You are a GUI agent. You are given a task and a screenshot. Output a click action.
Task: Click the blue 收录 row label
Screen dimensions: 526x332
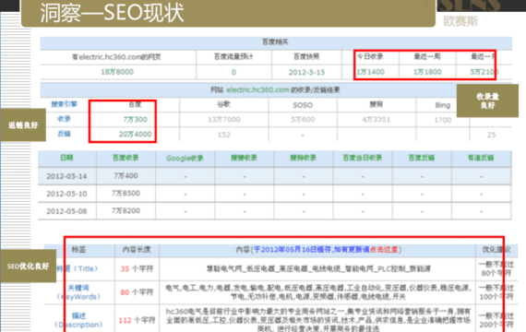pos(64,119)
